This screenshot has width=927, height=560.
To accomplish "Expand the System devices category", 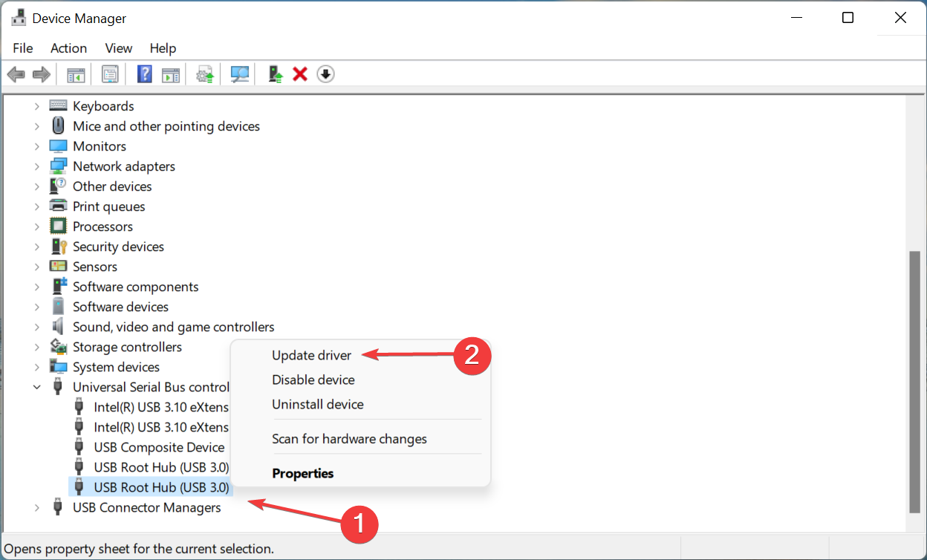I will 36,367.
